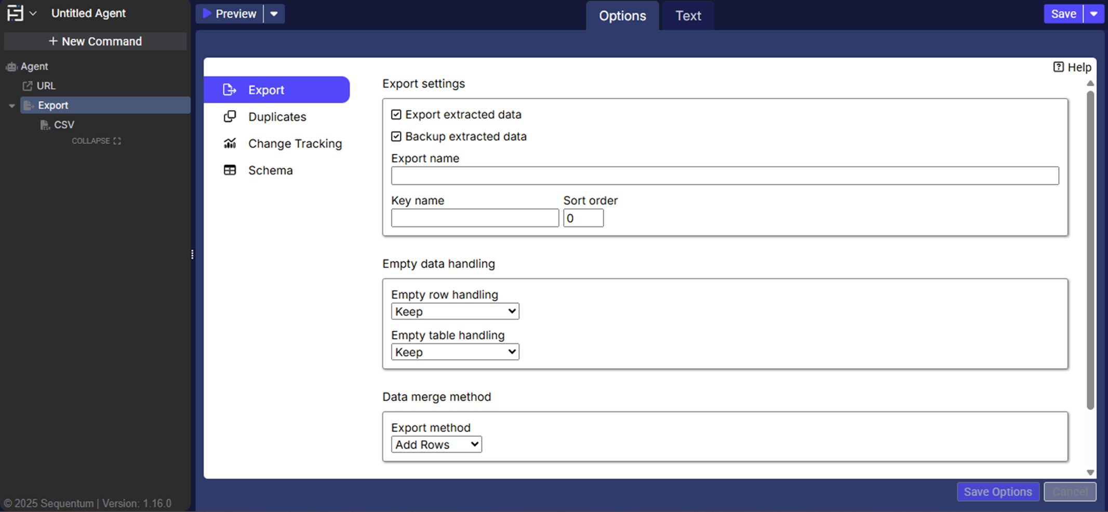Click the Schema table icon
1108x512 pixels.
click(230, 170)
